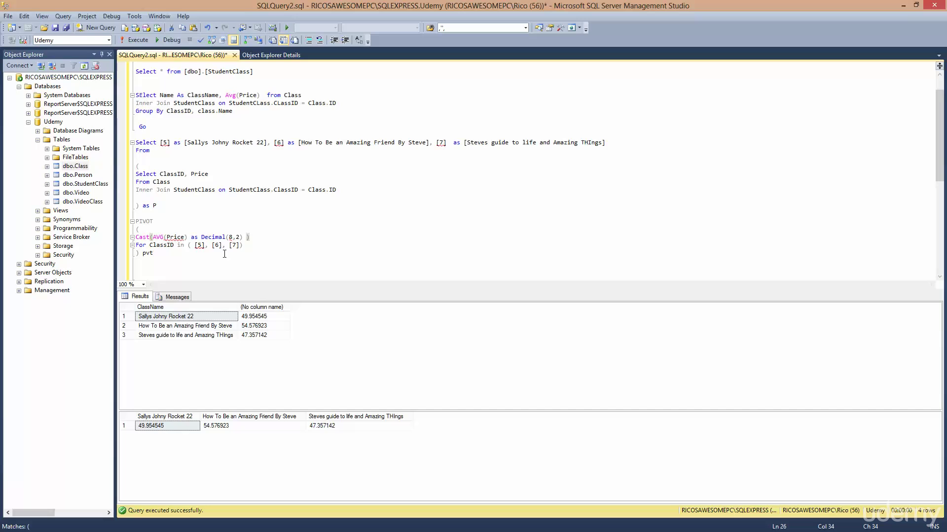Click the Object Explorer filter icon
Viewport: 947px width, 532px height.
[x=73, y=66]
